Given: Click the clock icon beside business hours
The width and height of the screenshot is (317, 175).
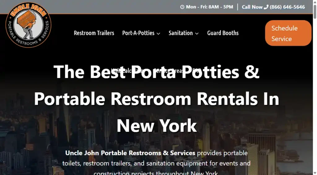Looking at the screenshot, I should (x=182, y=7).
